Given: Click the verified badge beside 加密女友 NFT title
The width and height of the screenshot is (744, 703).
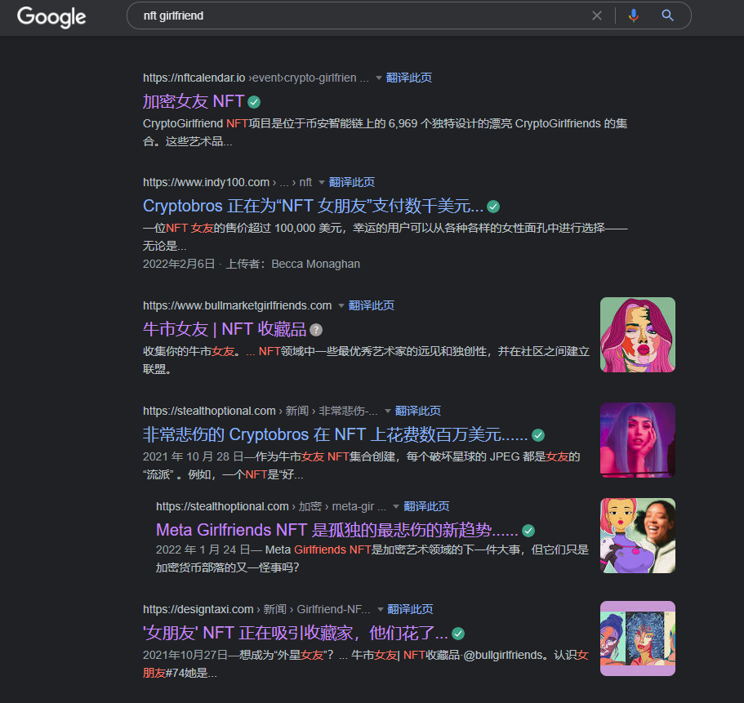Looking at the screenshot, I should point(253,100).
